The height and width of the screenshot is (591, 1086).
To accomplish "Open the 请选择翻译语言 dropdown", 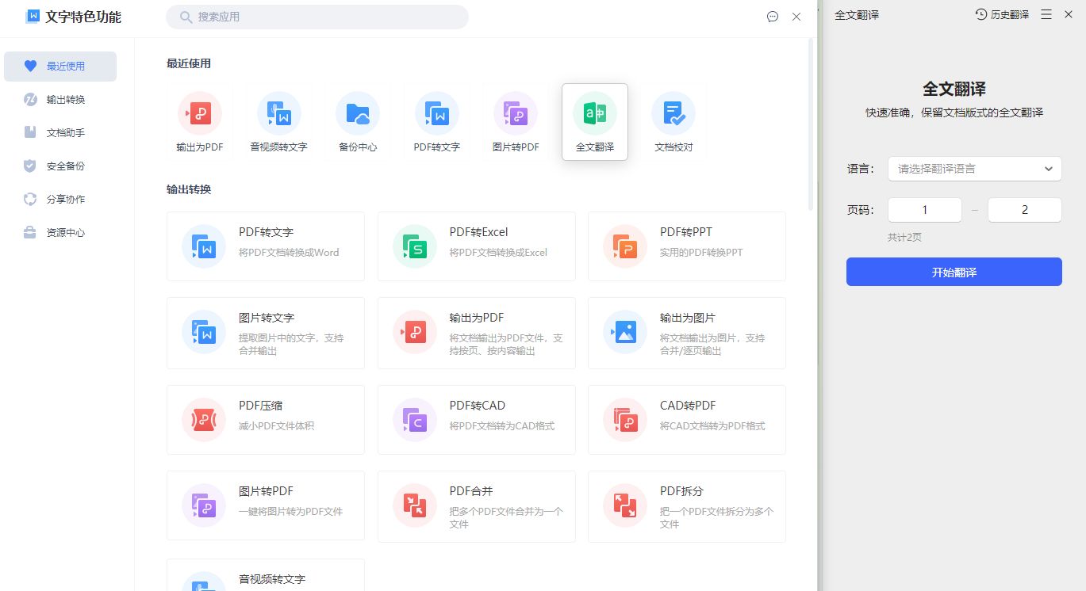I will [974, 169].
